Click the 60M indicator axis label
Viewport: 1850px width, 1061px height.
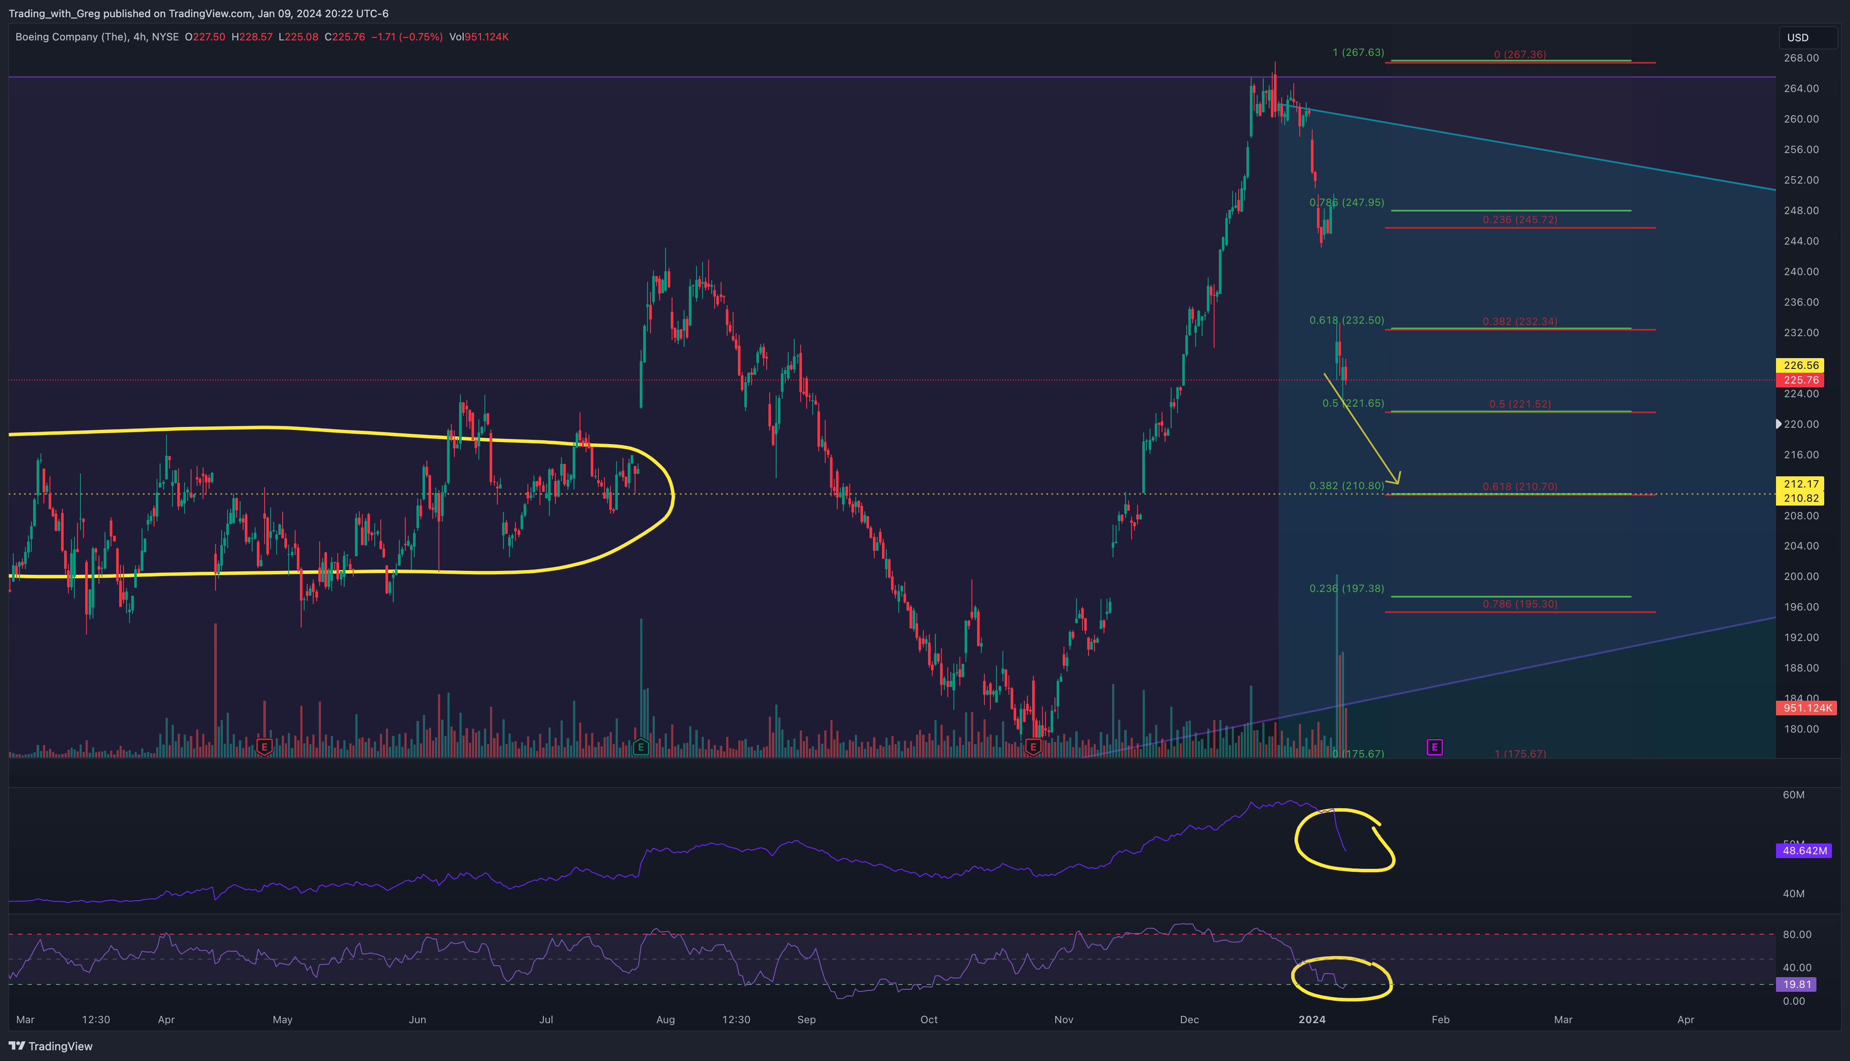1793,795
